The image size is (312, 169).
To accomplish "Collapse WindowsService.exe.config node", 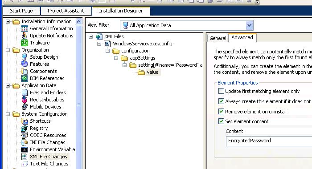I will tap(99, 44).
